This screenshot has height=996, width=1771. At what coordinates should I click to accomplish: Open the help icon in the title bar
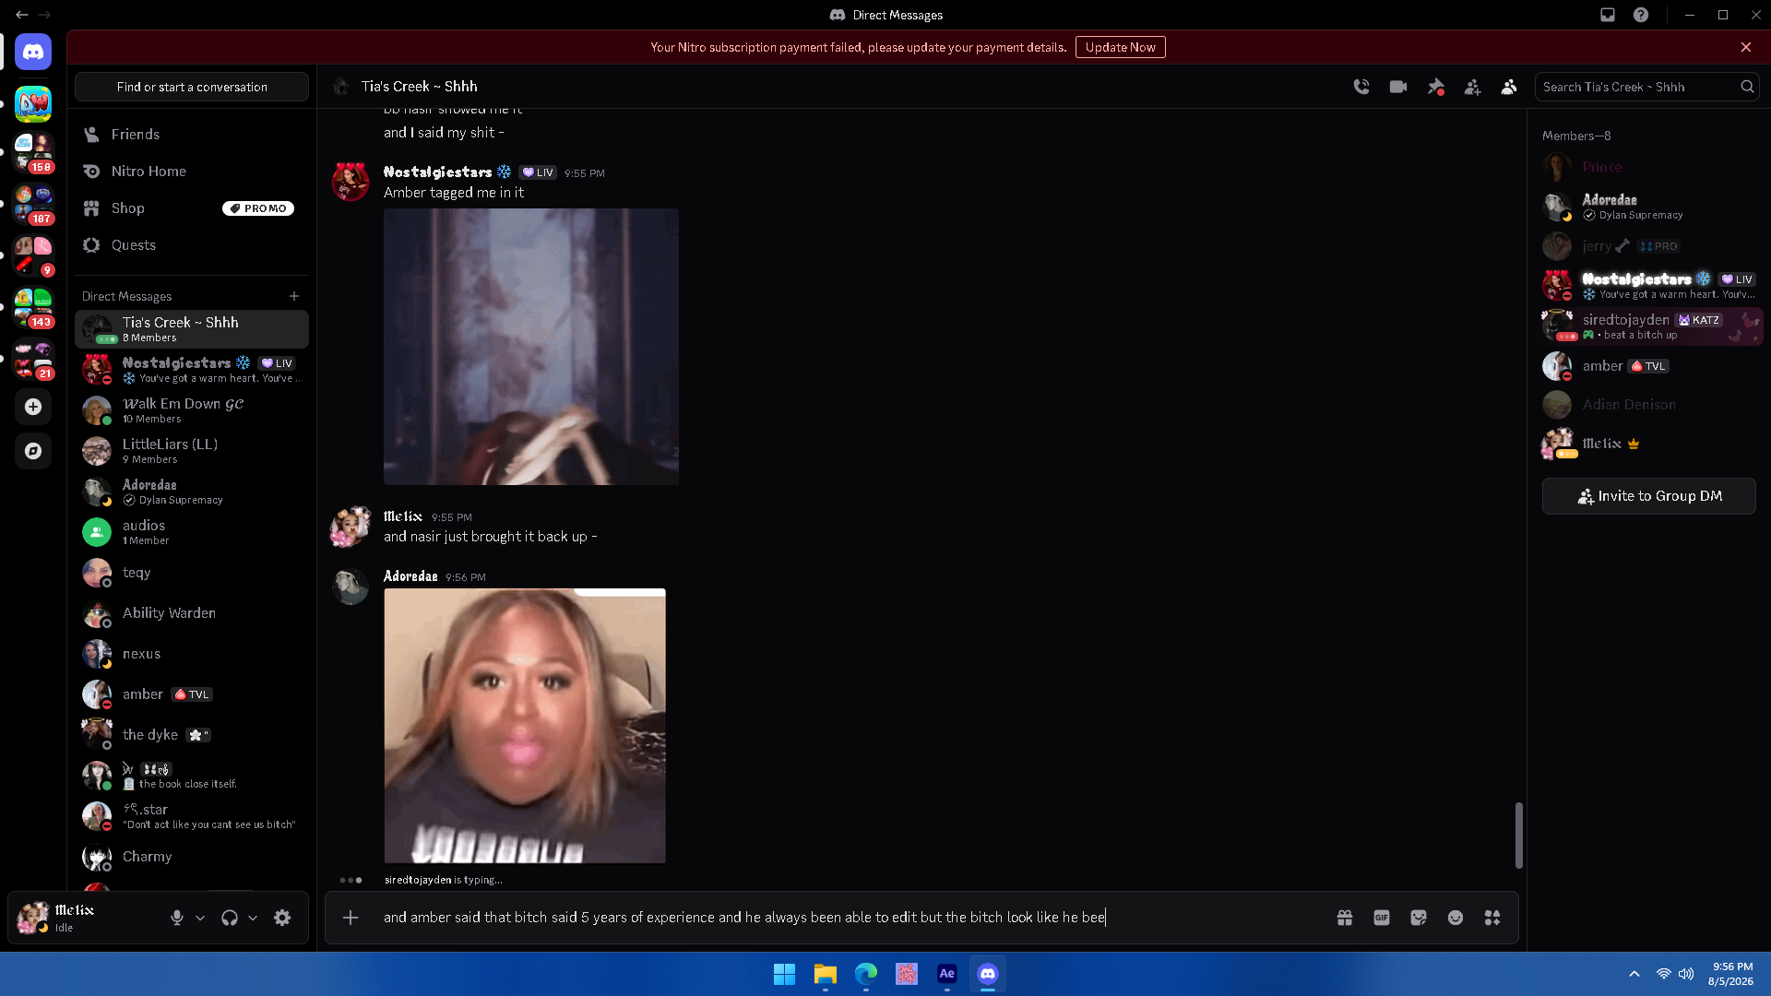pyautogui.click(x=1641, y=15)
